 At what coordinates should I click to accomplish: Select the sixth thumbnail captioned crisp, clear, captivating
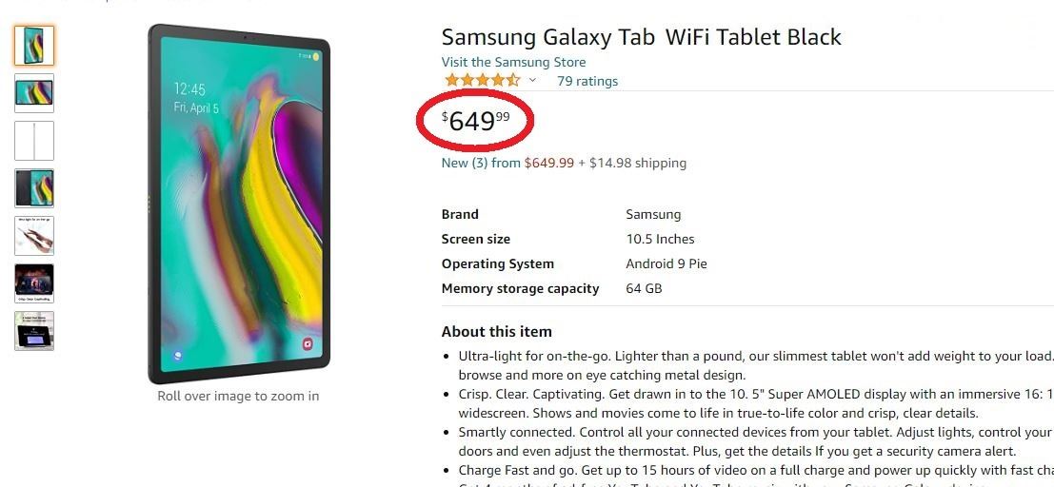34,283
